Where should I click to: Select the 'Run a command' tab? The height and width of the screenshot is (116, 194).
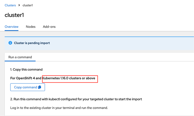point(20,57)
